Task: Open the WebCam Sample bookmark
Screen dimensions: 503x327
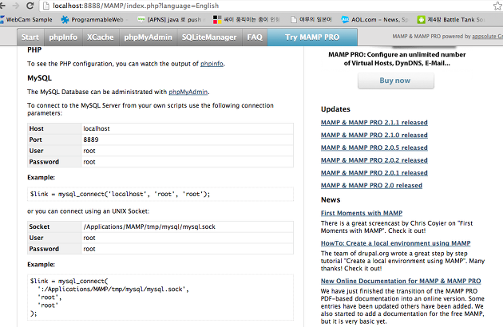Action: (26, 20)
